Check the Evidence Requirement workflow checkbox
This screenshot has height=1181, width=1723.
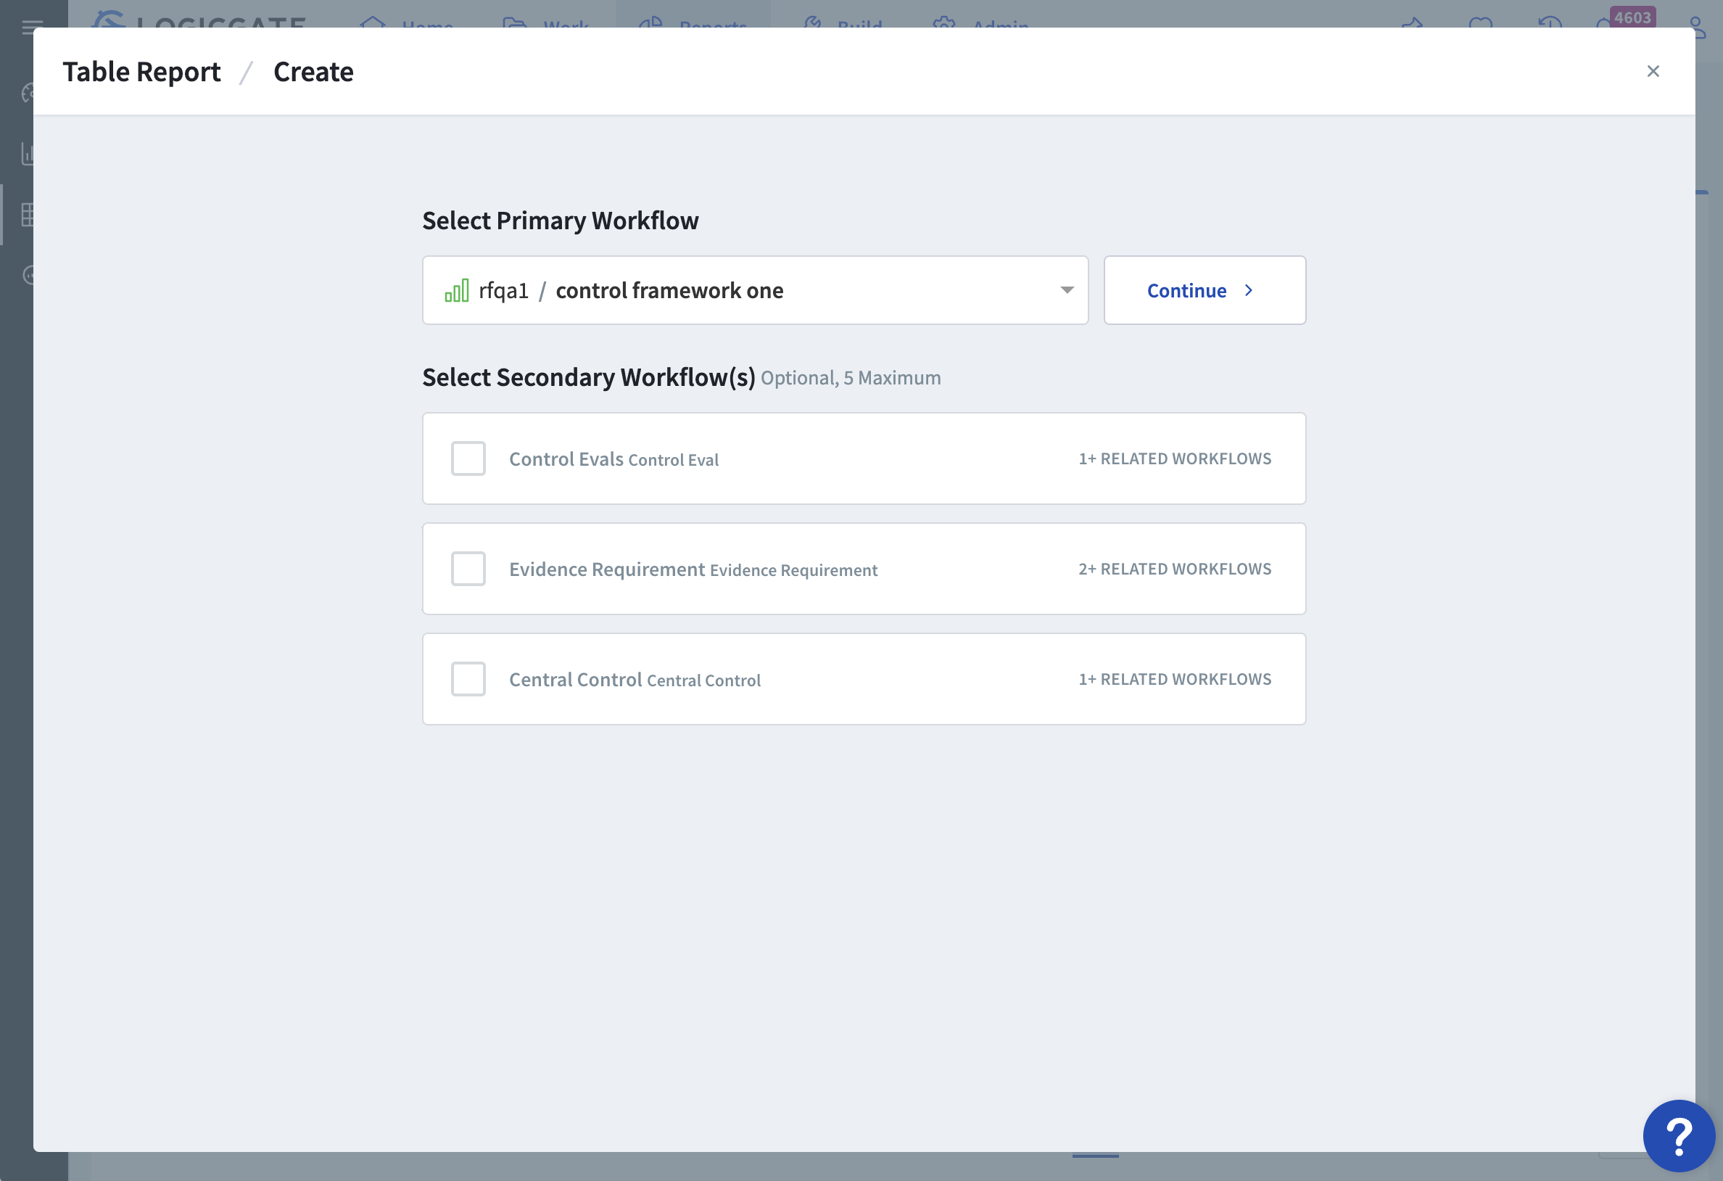(468, 569)
